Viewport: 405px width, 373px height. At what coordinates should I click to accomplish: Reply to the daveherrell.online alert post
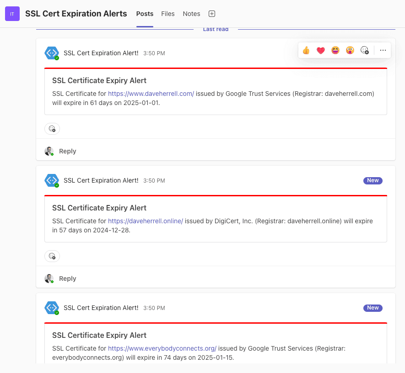[x=67, y=278]
